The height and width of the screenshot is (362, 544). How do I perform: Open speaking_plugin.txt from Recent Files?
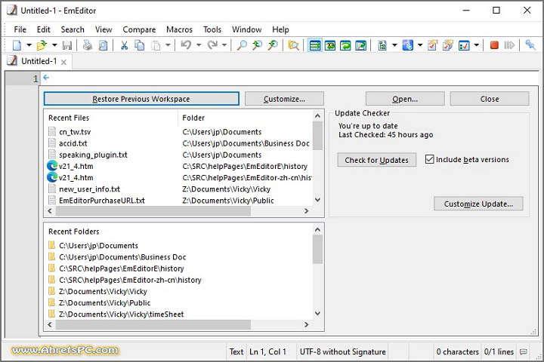coord(93,155)
